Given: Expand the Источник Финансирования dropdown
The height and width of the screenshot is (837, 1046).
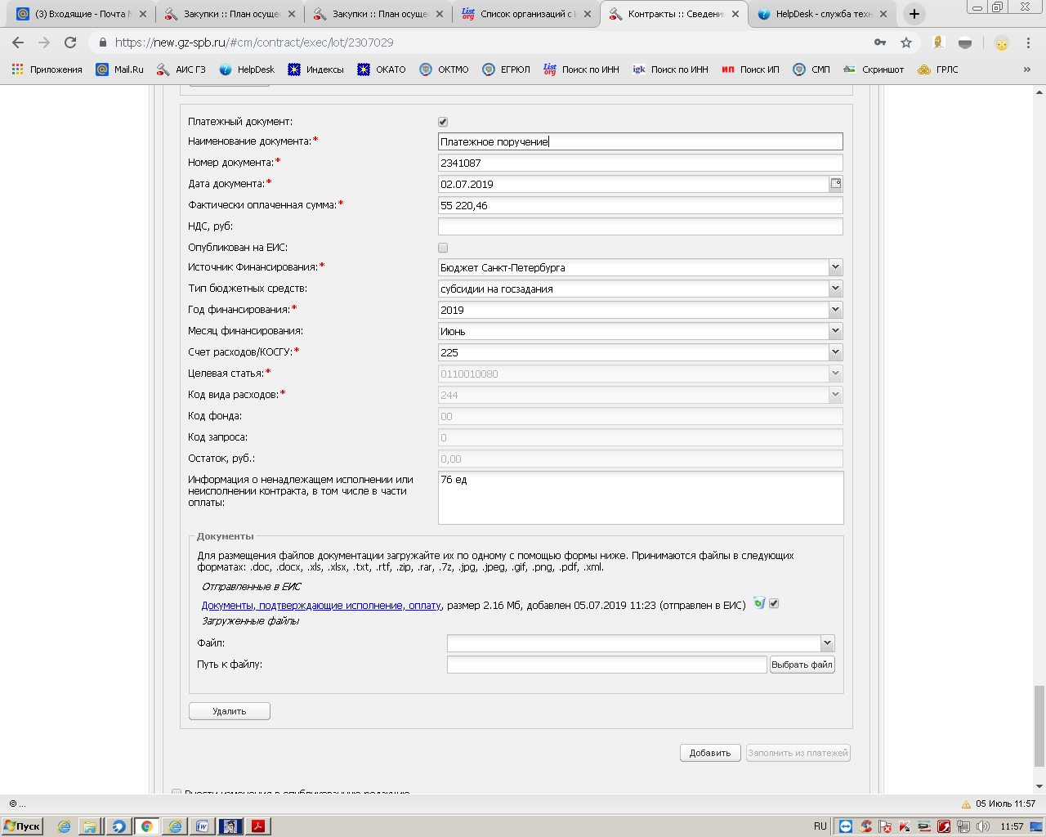Looking at the screenshot, I should tap(835, 267).
